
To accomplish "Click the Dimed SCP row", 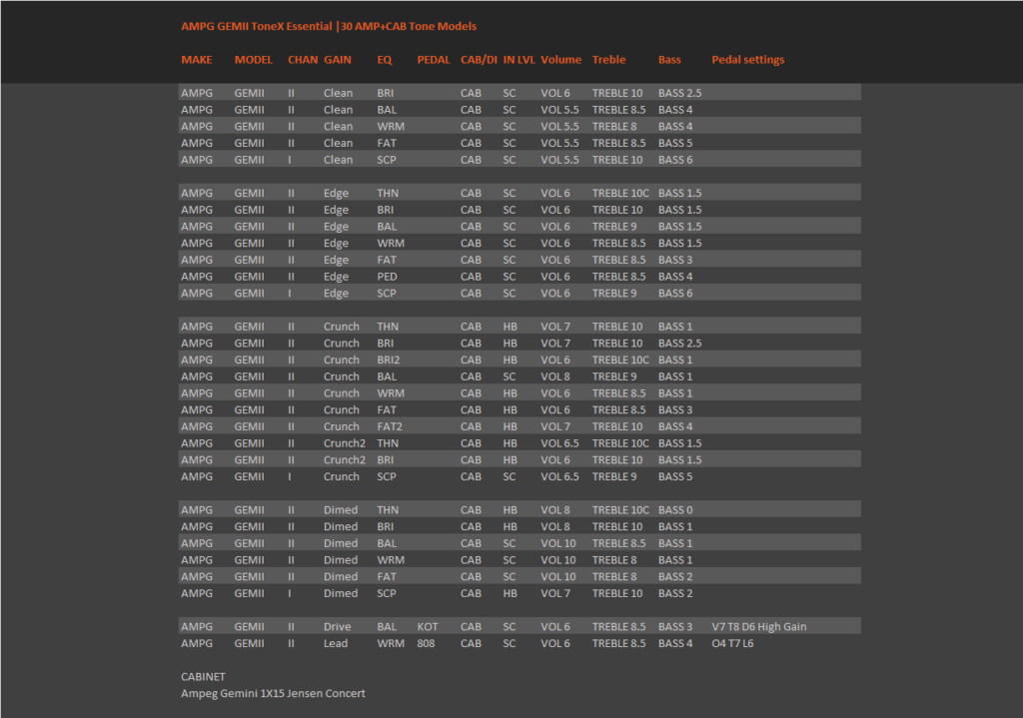I will pyautogui.click(x=519, y=593).
